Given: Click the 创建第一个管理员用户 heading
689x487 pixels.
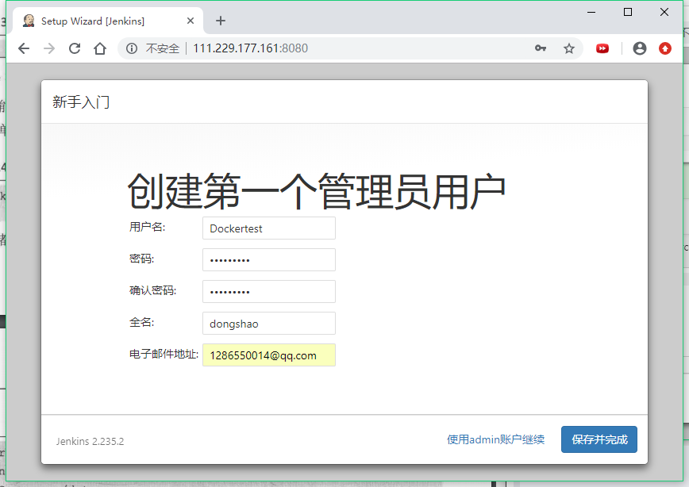Looking at the screenshot, I should tap(317, 191).
